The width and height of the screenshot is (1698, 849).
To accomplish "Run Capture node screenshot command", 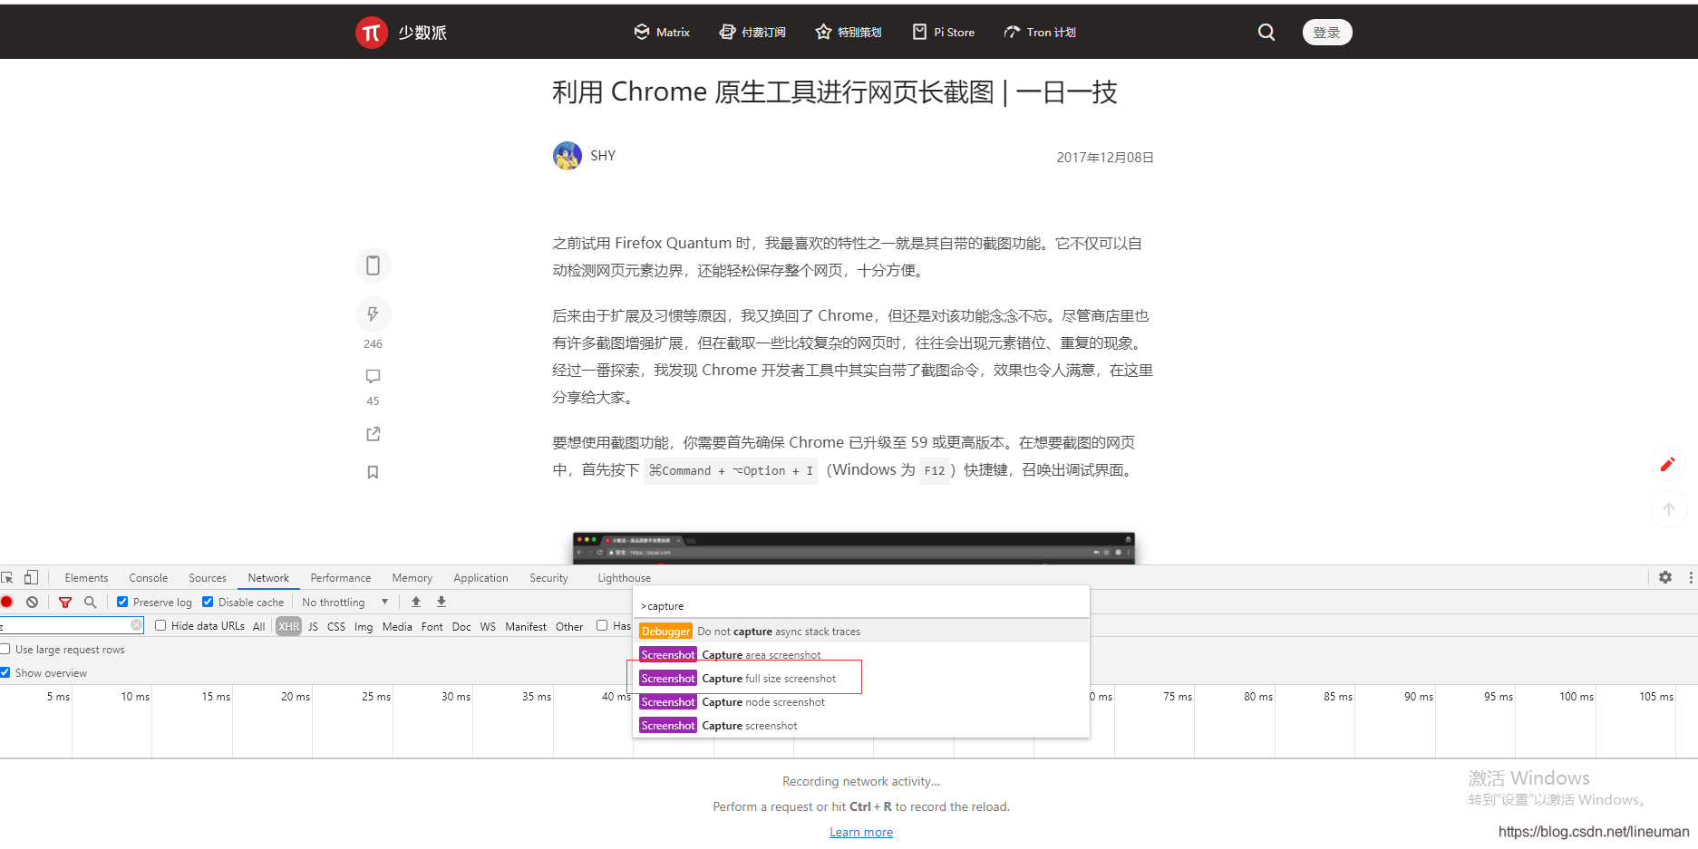I will pos(861,702).
